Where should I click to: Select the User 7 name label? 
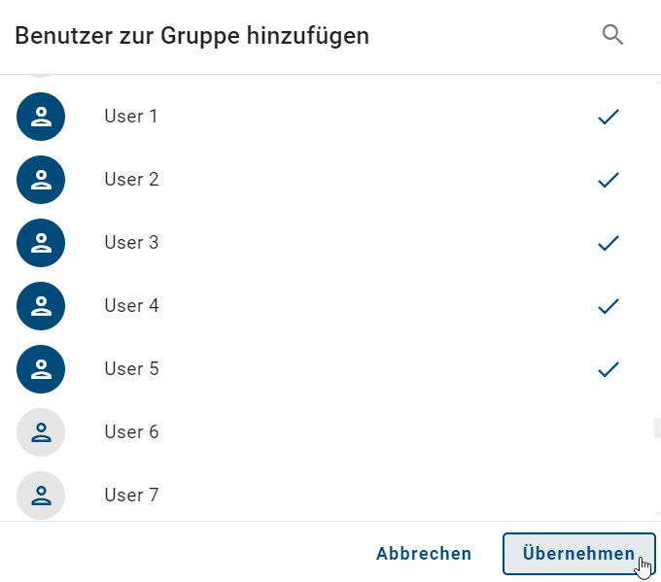click(131, 496)
